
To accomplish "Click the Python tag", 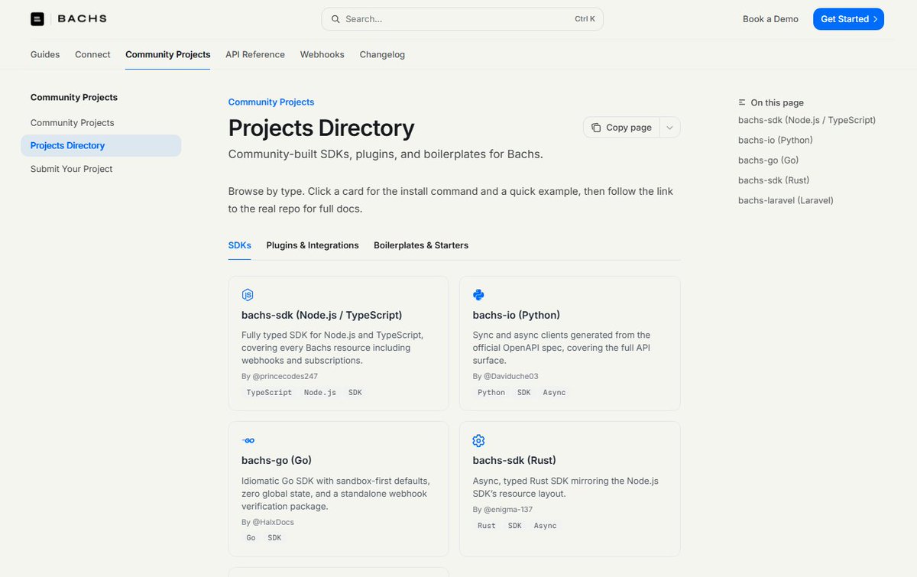I will click(491, 392).
